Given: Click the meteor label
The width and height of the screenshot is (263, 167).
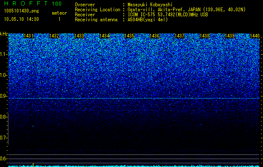Looking at the screenshot, I should point(59,13).
